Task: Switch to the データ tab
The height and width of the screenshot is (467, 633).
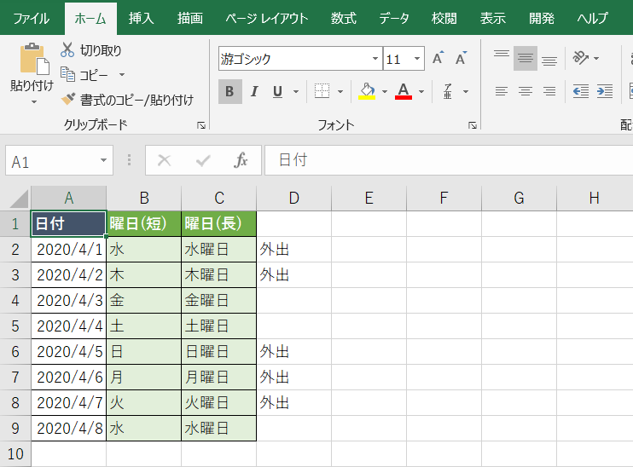Action: [394, 19]
